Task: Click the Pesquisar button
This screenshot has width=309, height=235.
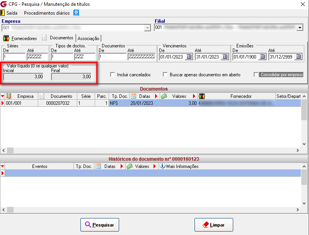Action: tap(100, 225)
